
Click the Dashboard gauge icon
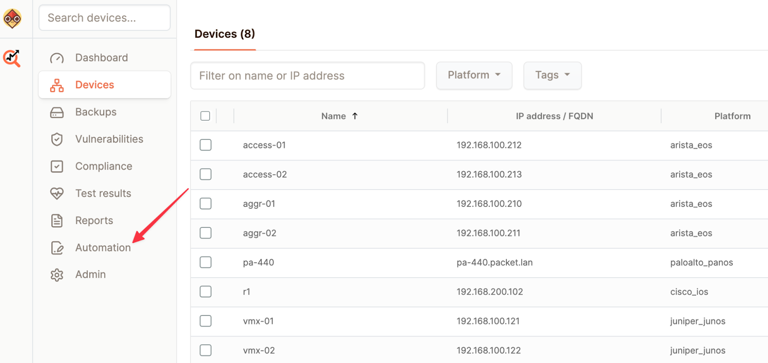[x=57, y=58]
